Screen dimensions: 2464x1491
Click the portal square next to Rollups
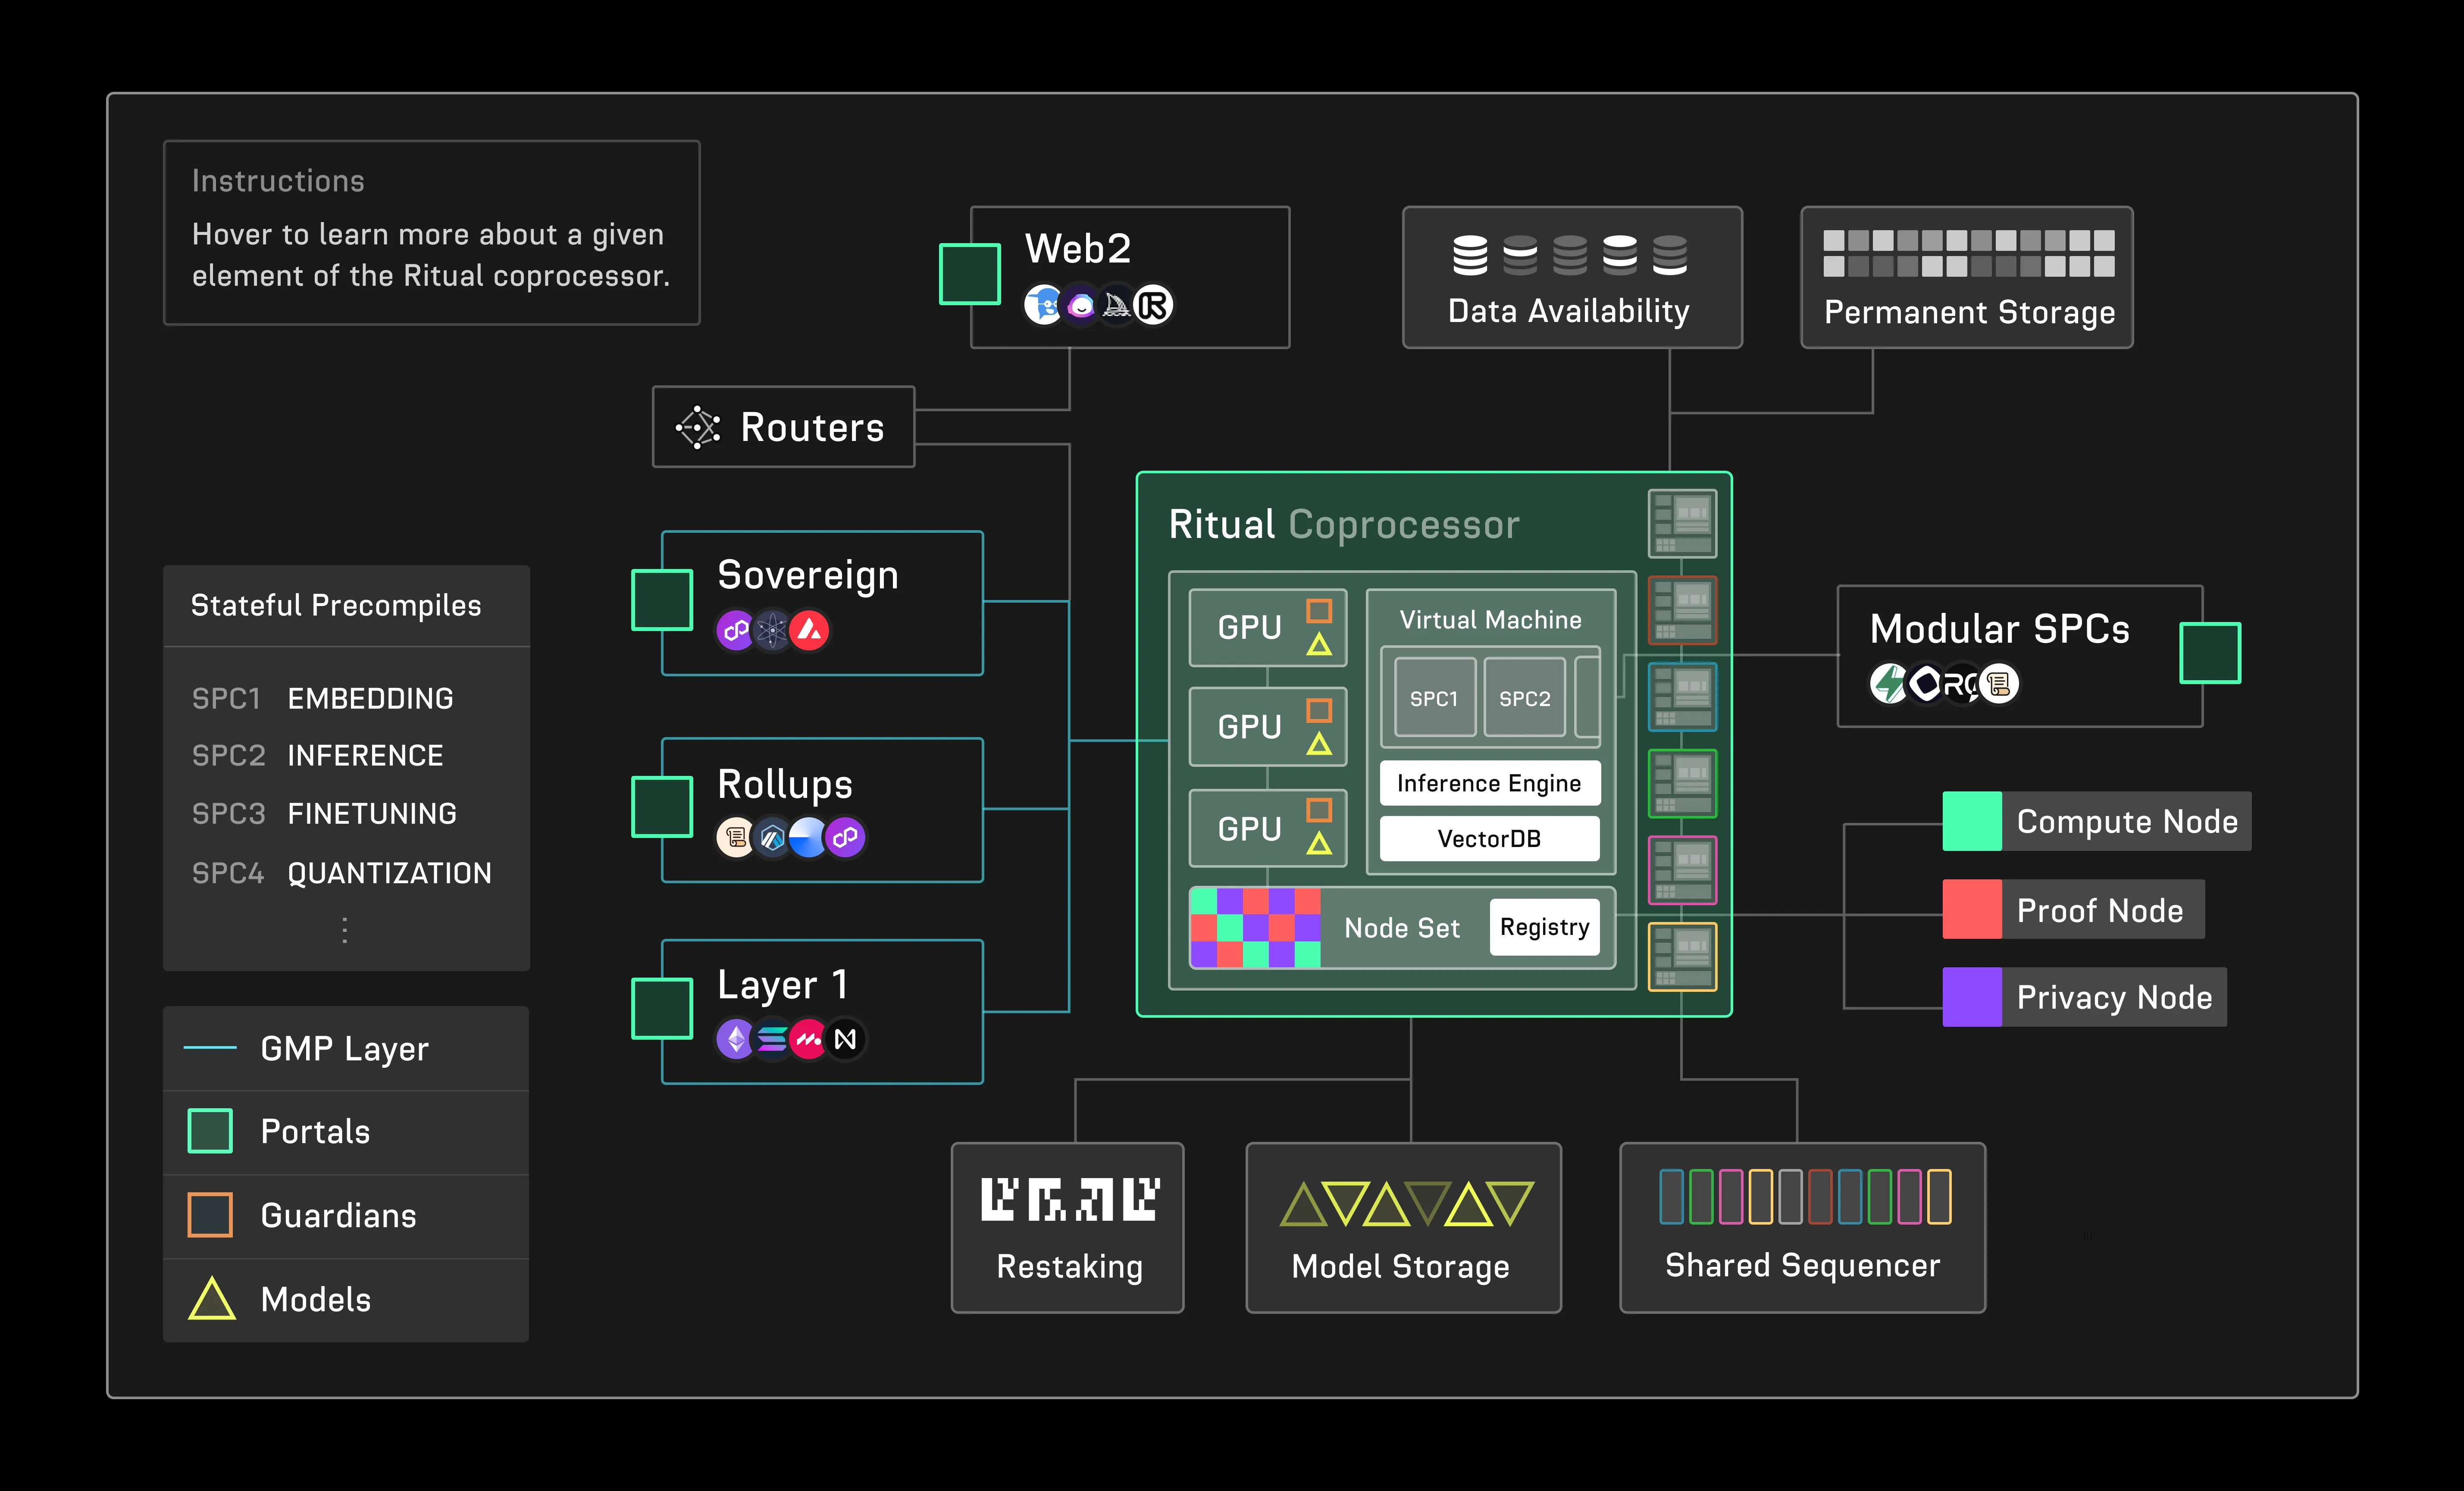tap(662, 806)
